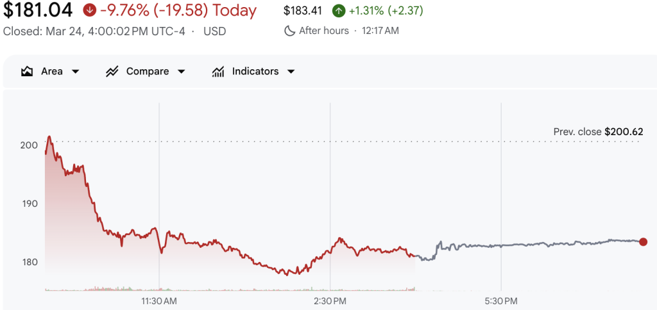Click the green up-arrow icon beside +1.31%
Viewport: 657px width, 310px height.
click(338, 11)
